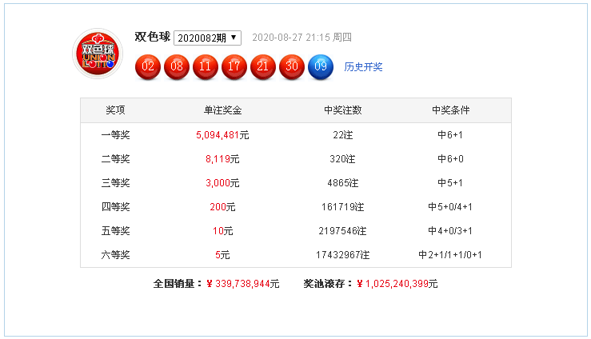
Task: Select red ball 30
Action: (x=292, y=66)
